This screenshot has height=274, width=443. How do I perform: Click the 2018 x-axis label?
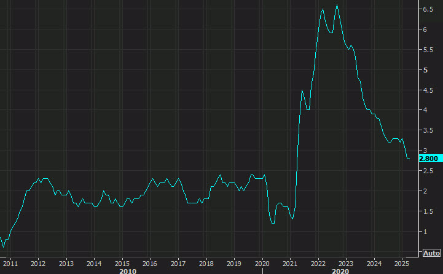[206, 264]
